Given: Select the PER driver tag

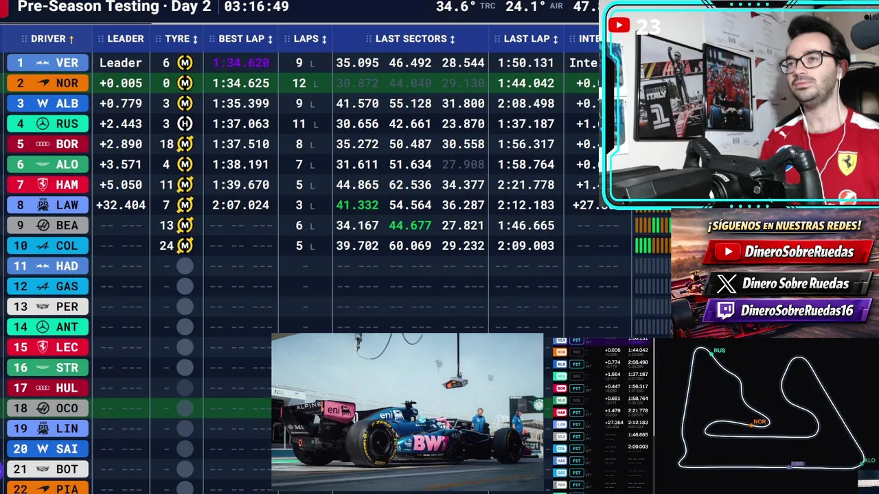Looking at the screenshot, I should click(48, 307).
